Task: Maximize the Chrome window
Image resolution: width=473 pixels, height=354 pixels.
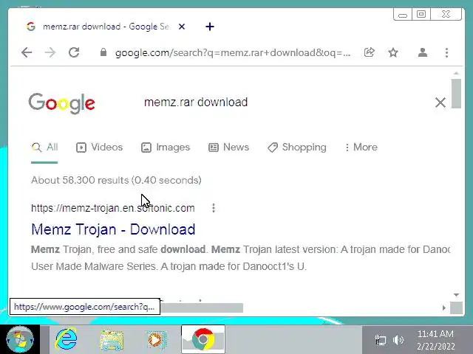Action: 421,14
